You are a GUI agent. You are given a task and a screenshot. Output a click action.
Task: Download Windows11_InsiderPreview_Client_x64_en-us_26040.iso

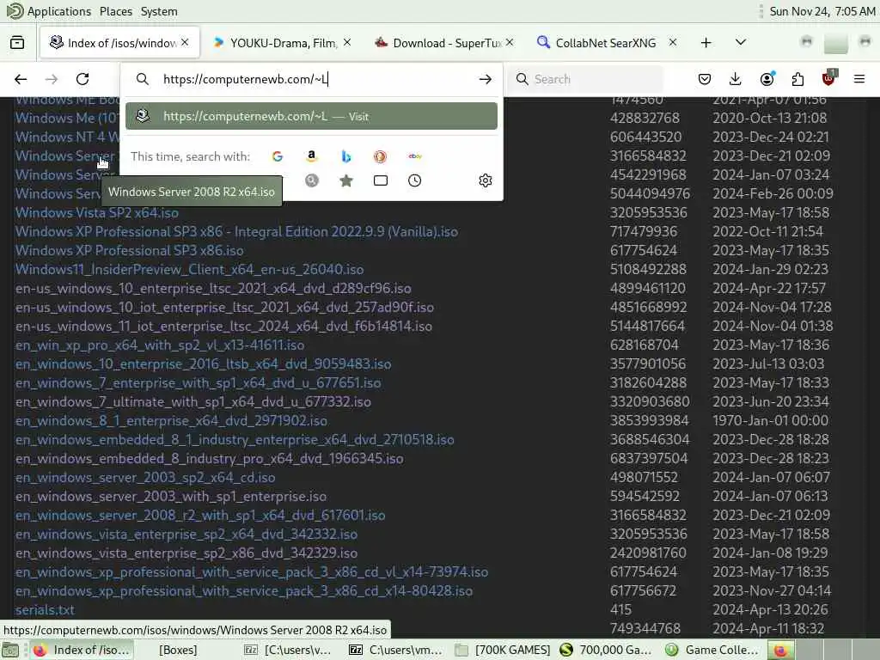coord(189,269)
